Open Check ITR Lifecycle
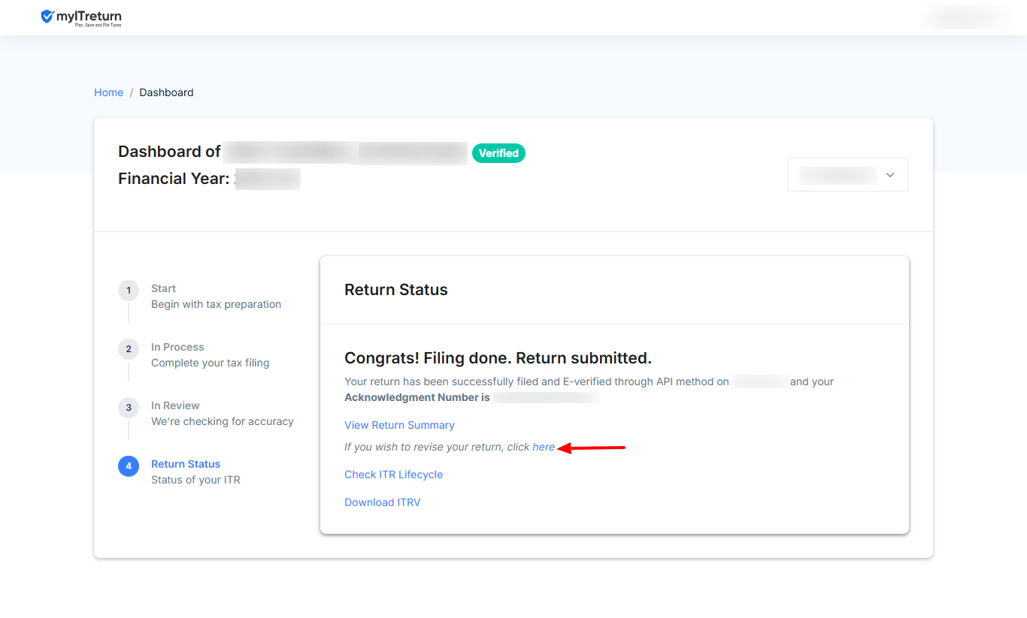The width and height of the screenshot is (1027, 618). tap(393, 475)
